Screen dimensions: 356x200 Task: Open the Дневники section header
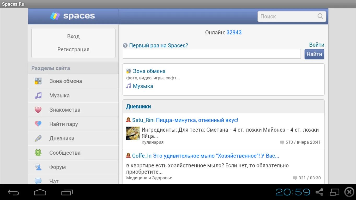point(138,106)
